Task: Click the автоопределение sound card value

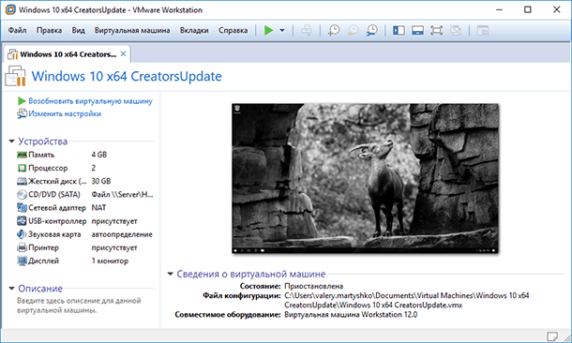Action: tap(122, 234)
